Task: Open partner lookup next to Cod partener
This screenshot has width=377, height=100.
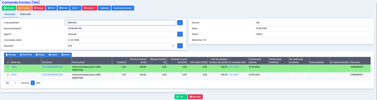Action: (180, 23)
